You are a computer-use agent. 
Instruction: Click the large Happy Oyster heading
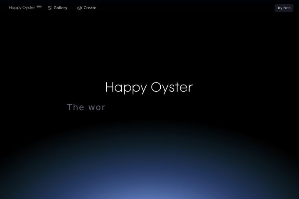pos(149,87)
